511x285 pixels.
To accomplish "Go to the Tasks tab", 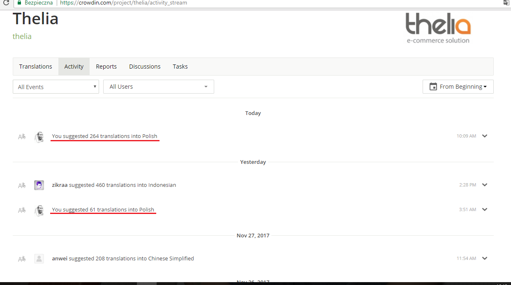I will [x=180, y=67].
